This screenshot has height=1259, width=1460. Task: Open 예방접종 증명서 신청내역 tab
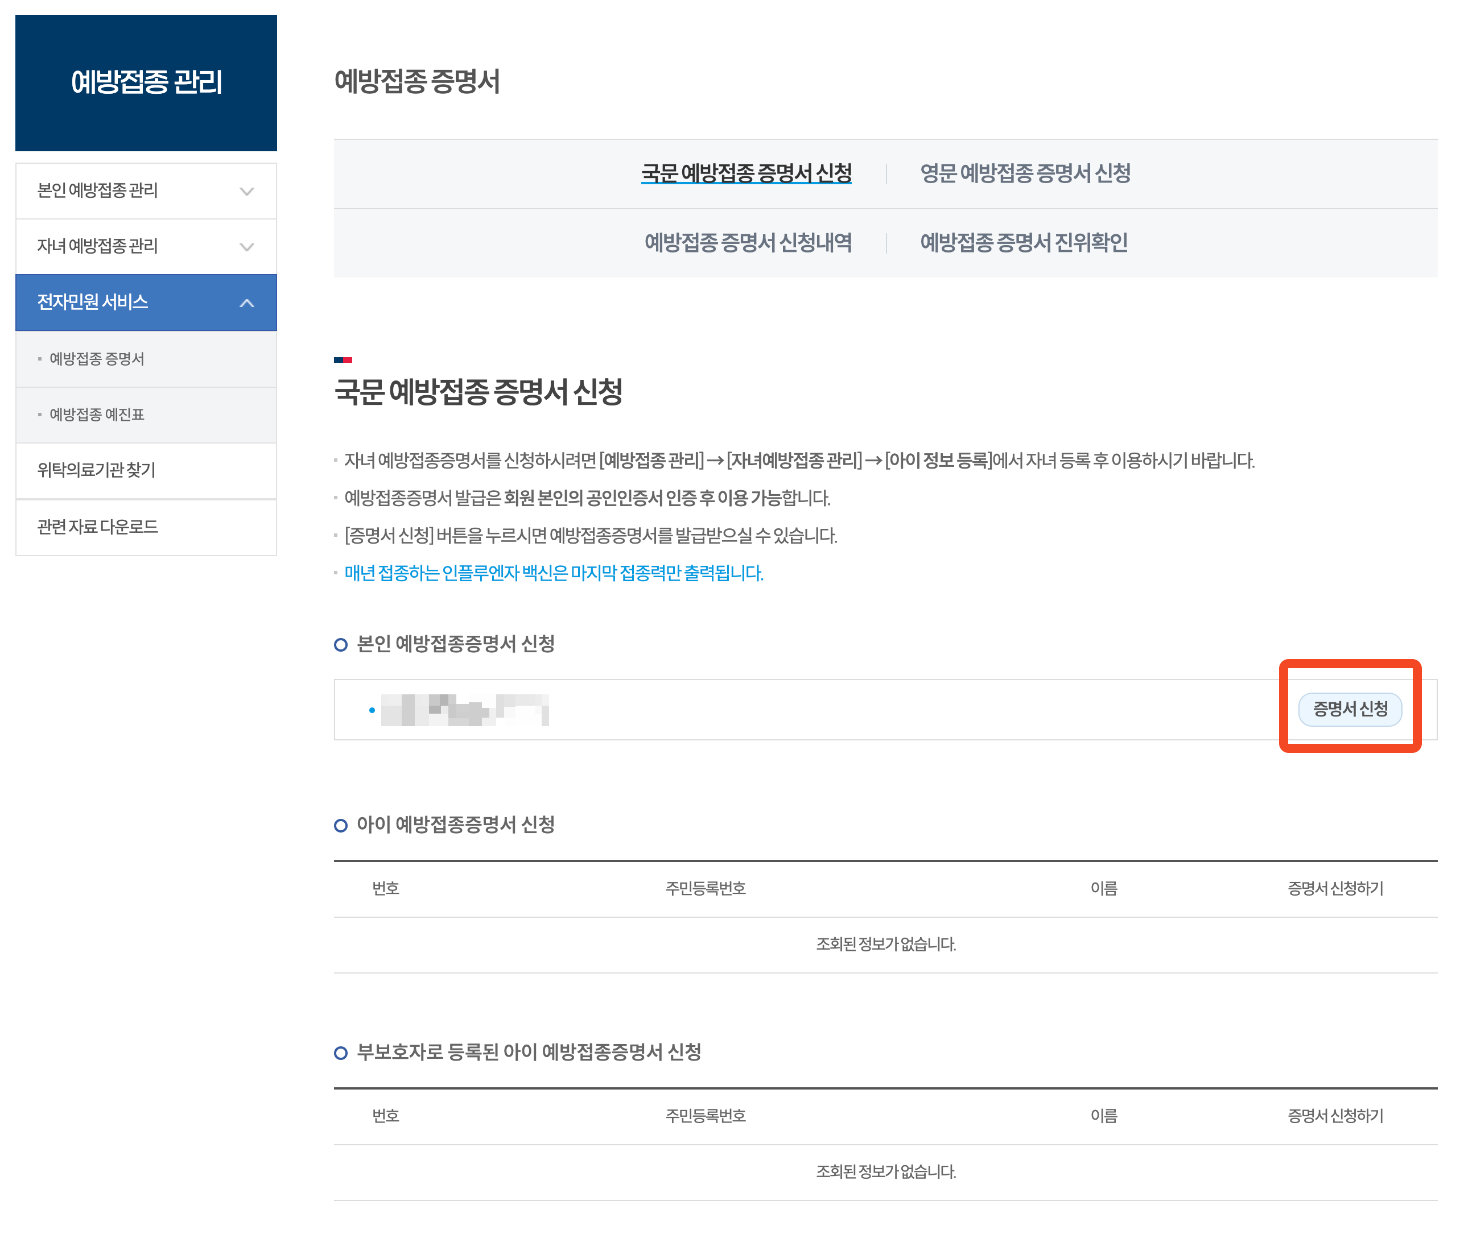pos(748,243)
